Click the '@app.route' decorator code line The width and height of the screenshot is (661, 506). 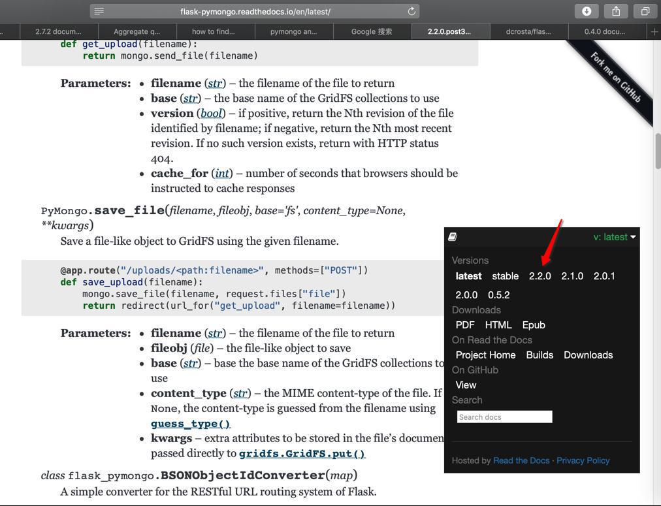[214, 270]
